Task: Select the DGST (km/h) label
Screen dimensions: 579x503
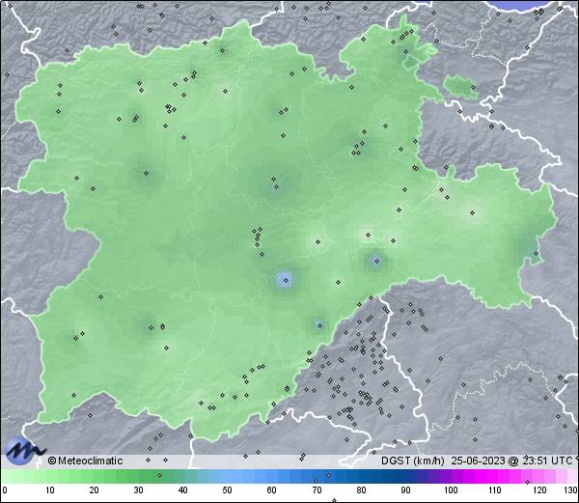Action: (x=413, y=461)
